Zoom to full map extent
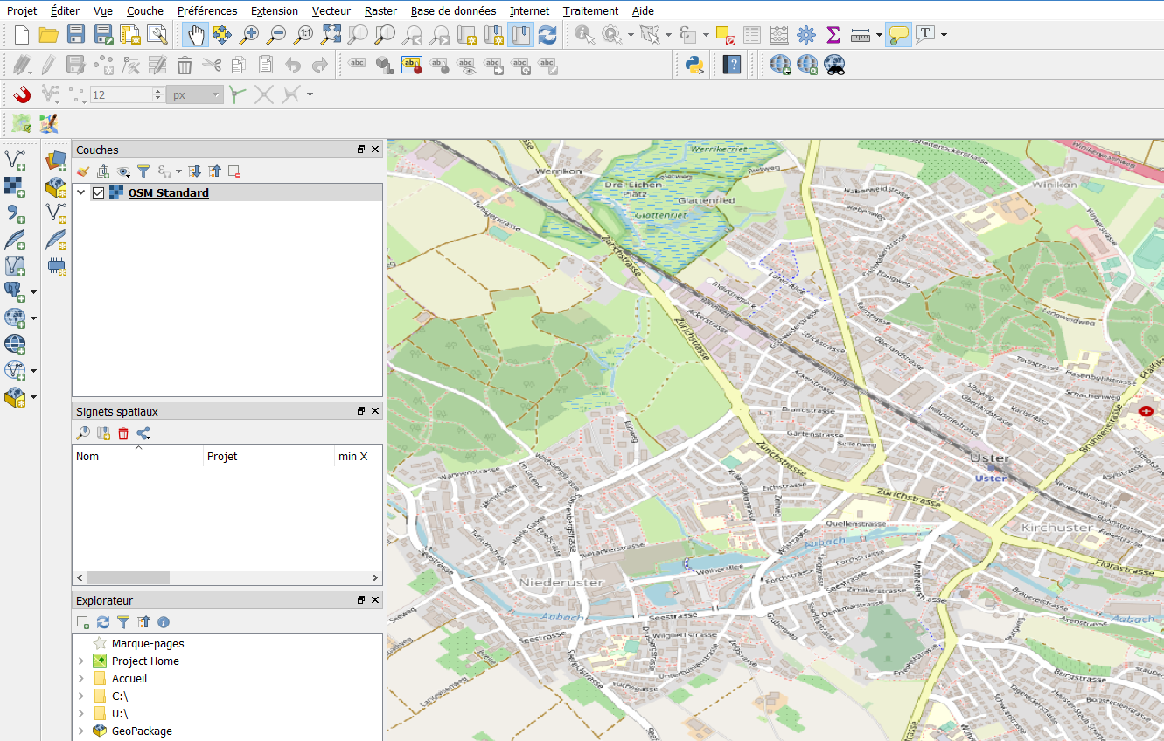The image size is (1164, 741). (331, 34)
